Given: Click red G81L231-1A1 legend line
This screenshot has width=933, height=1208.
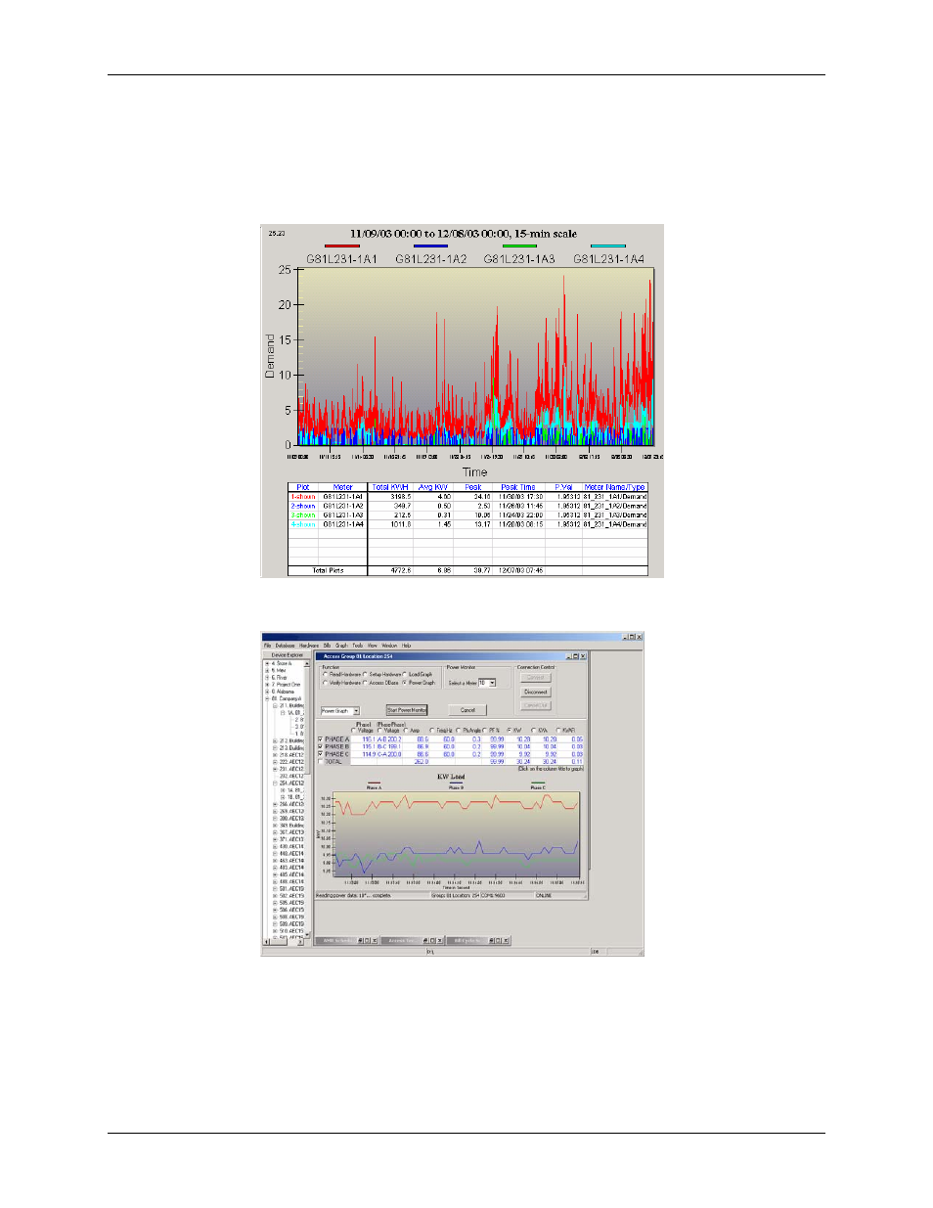Looking at the screenshot, I should pyautogui.click(x=342, y=246).
